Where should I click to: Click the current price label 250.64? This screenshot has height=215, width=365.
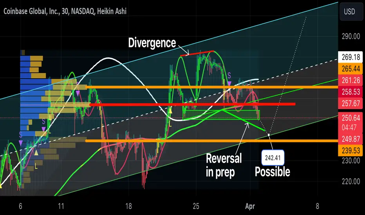351,118
